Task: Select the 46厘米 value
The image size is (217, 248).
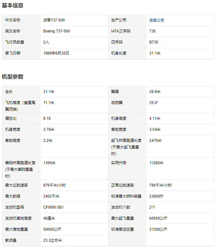Action: click(49, 218)
